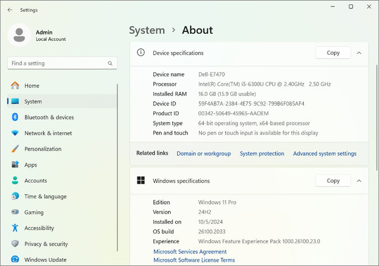
Task: Click the Accounts person icon
Action: (15, 181)
